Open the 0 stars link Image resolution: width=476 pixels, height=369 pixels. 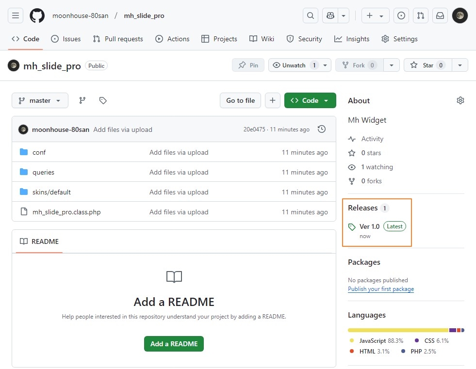371,153
